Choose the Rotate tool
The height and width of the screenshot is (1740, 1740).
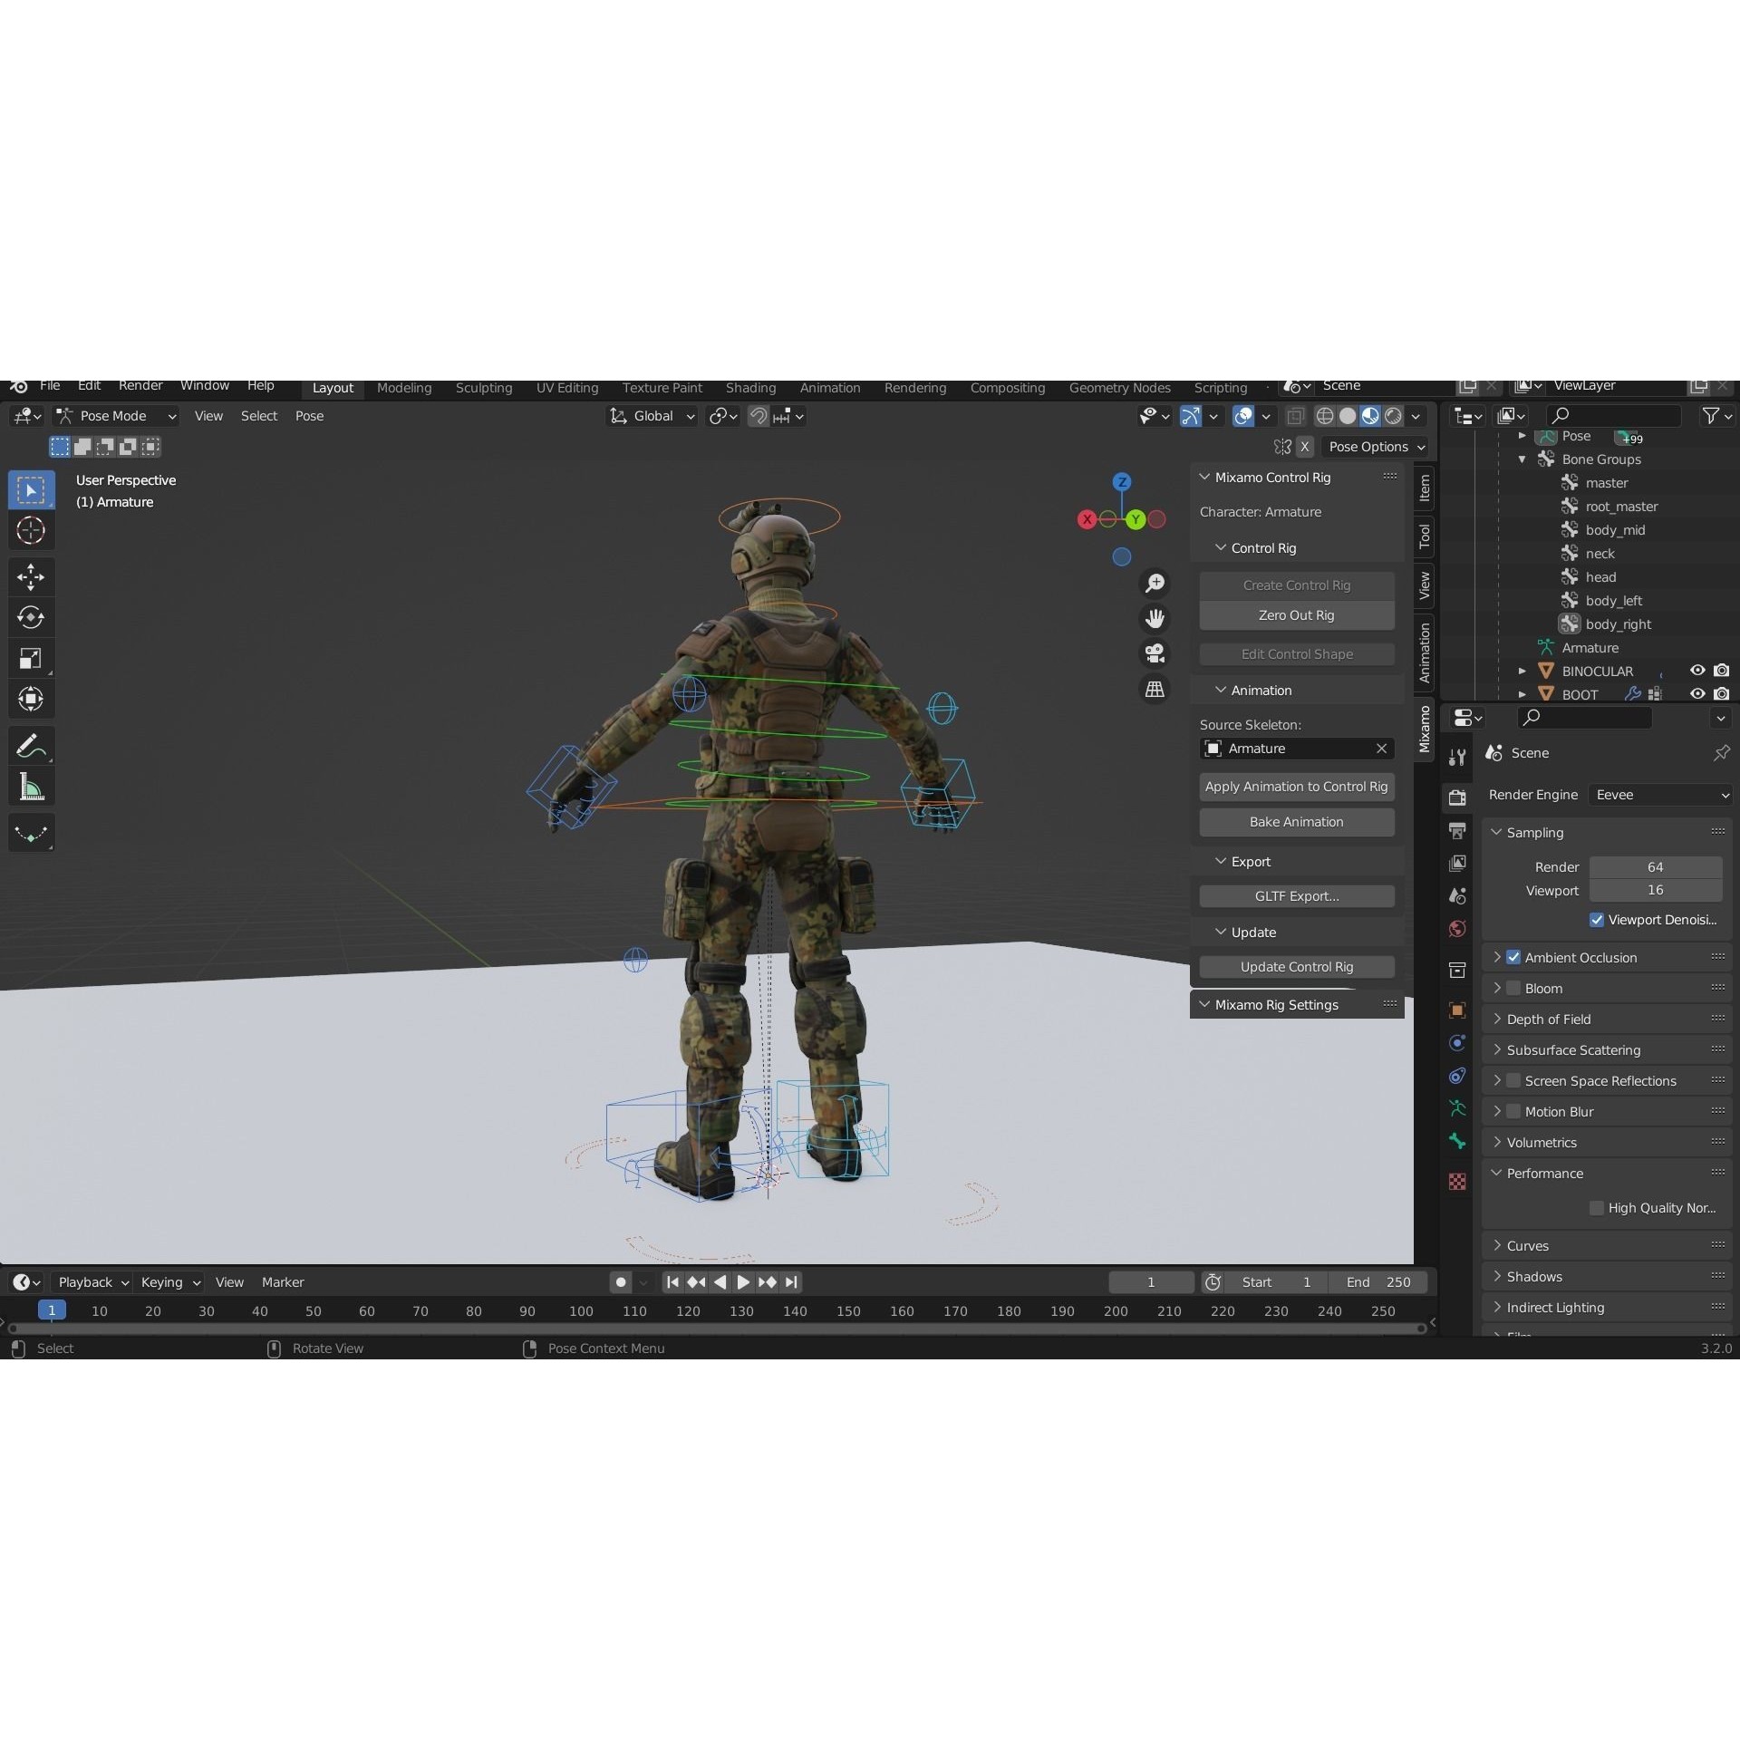pos(31,617)
